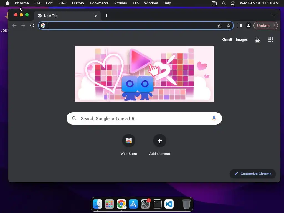284x213 pixels.
Task: Open the Google apps grid
Action: coord(270,39)
